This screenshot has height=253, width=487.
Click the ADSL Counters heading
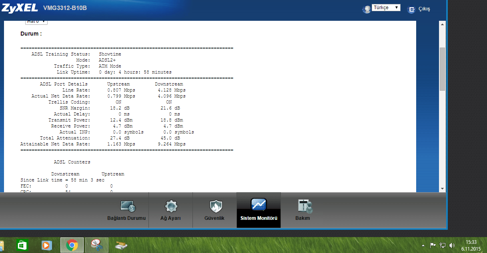pyautogui.click(x=72, y=162)
